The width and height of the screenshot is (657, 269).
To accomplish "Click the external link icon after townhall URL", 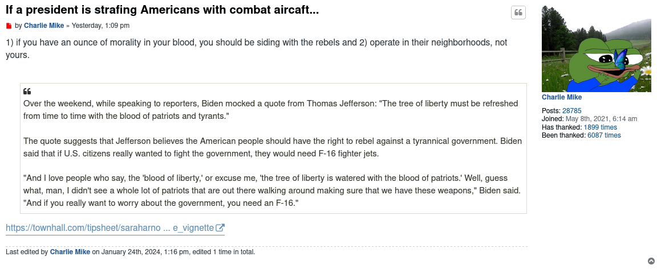I will (x=220, y=228).
